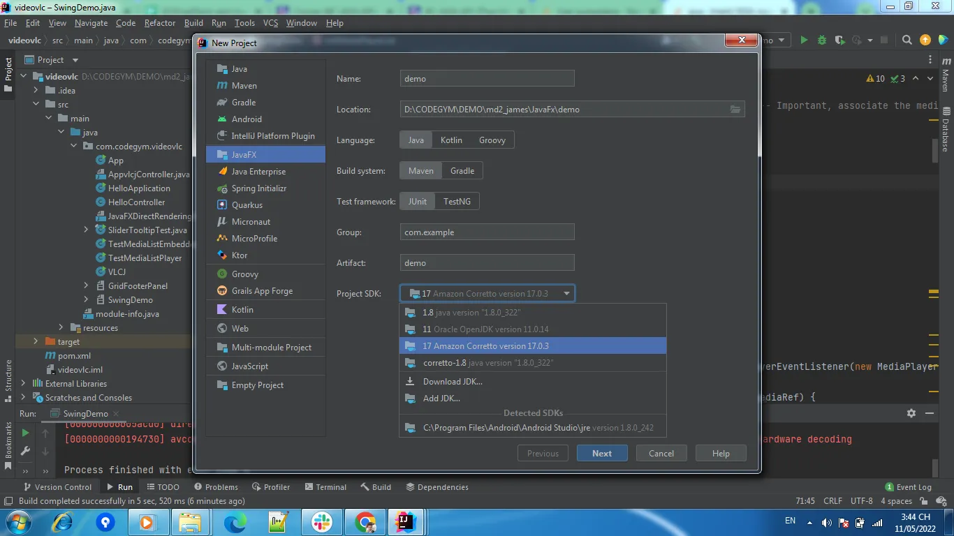954x536 pixels.
Task: Click the project Name field
Action: (x=487, y=79)
